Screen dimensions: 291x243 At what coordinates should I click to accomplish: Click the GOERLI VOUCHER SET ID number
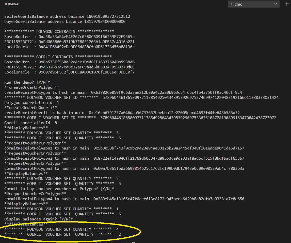188,118
